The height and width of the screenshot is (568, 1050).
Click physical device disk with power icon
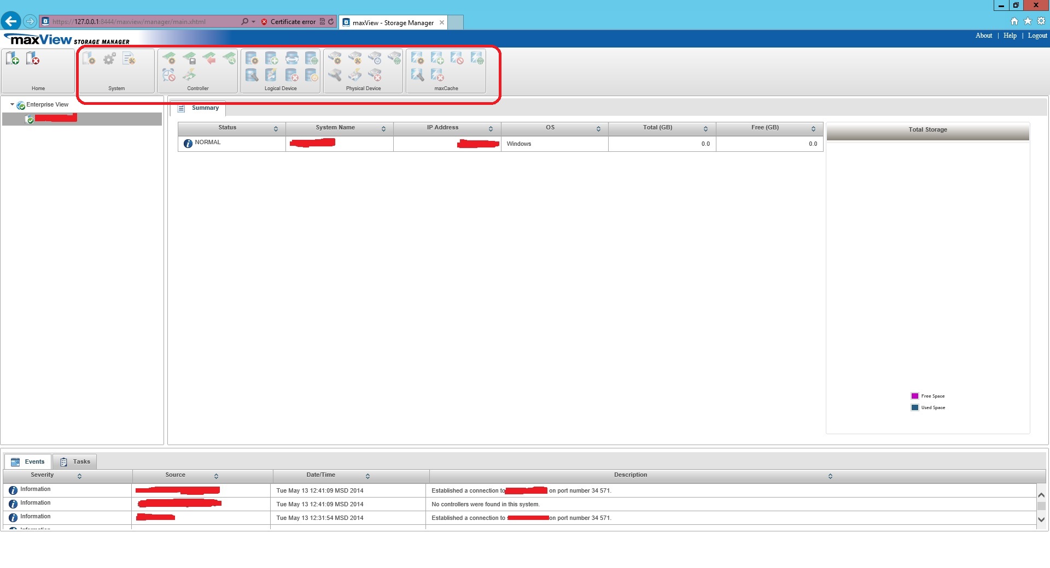[375, 58]
